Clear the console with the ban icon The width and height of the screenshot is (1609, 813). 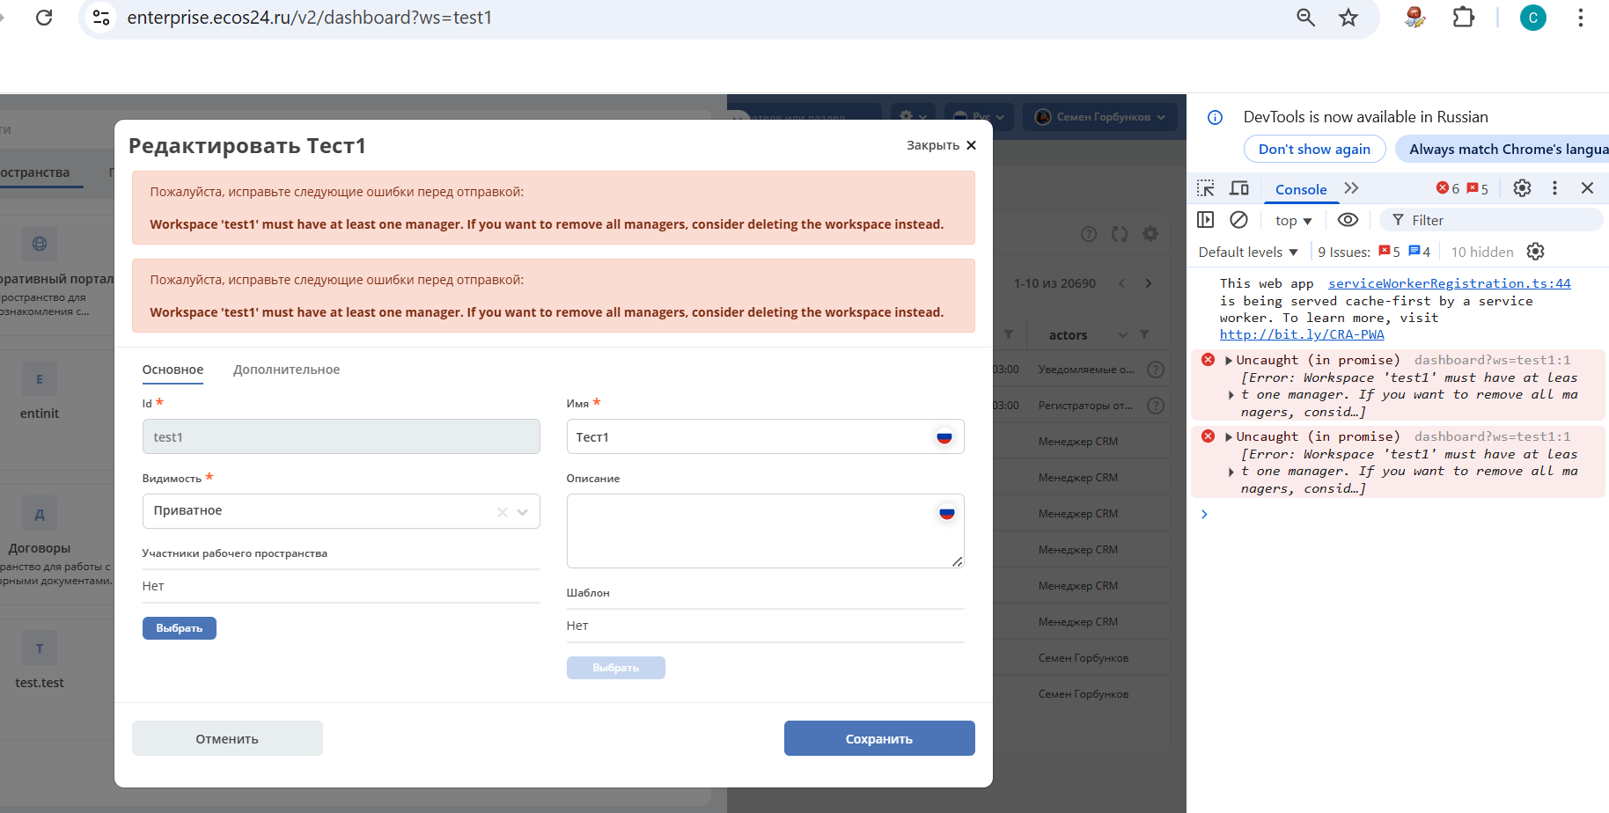coord(1238,220)
